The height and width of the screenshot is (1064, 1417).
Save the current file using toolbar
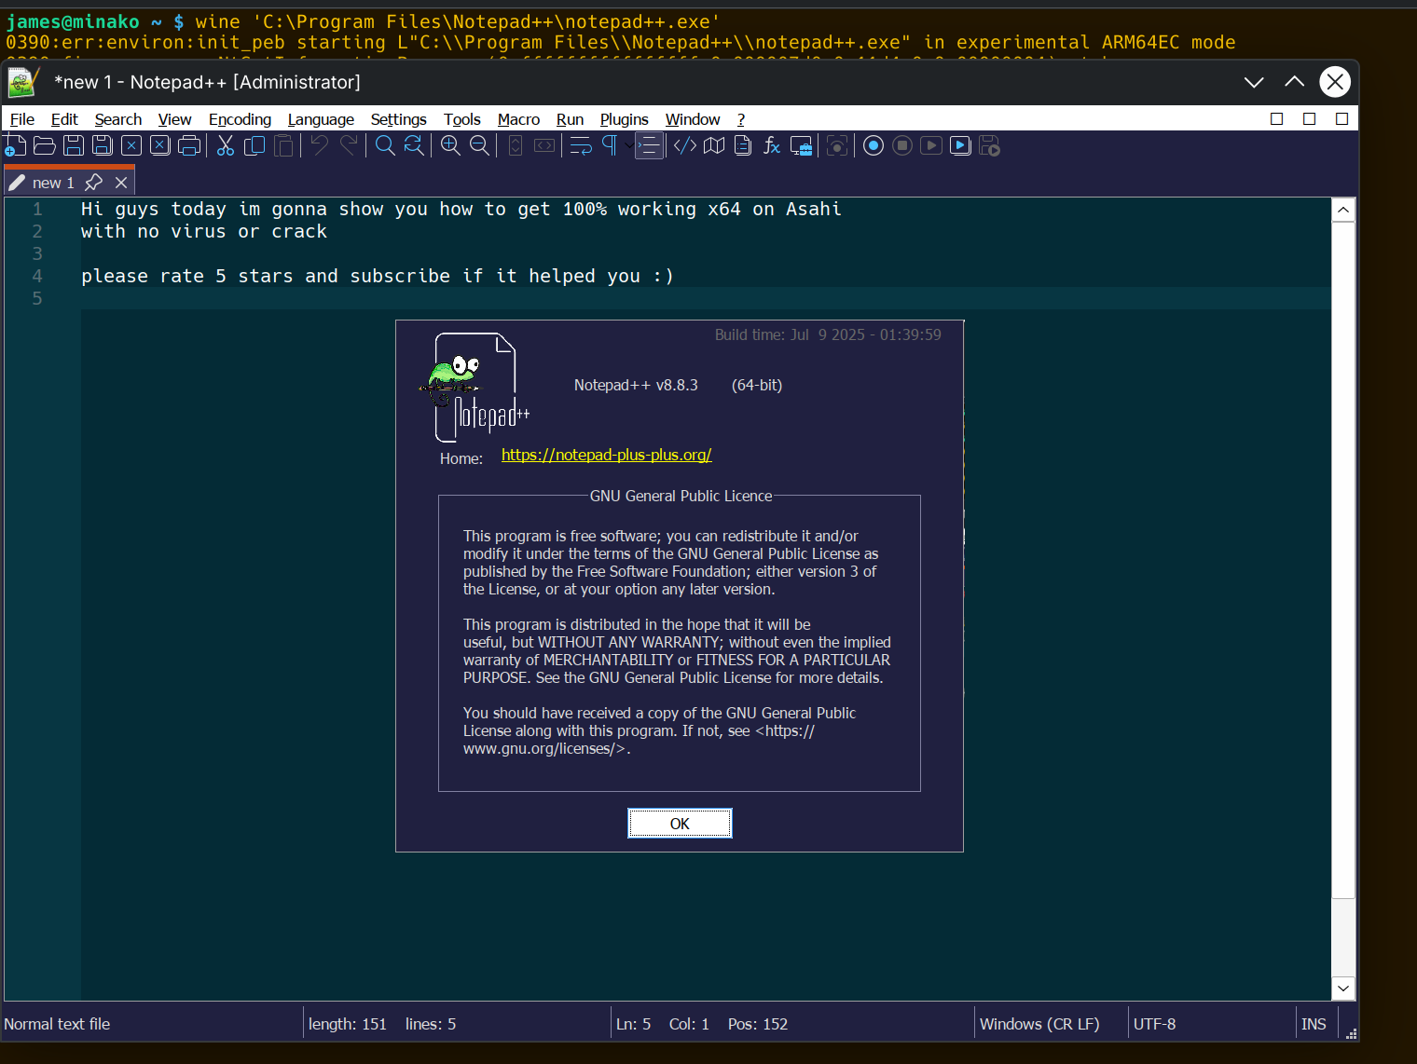tap(74, 145)
